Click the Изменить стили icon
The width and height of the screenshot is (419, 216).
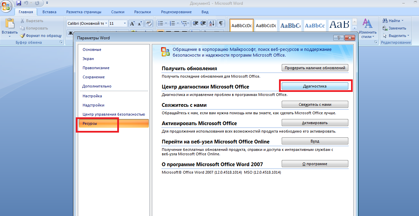[x=367, y=28]
